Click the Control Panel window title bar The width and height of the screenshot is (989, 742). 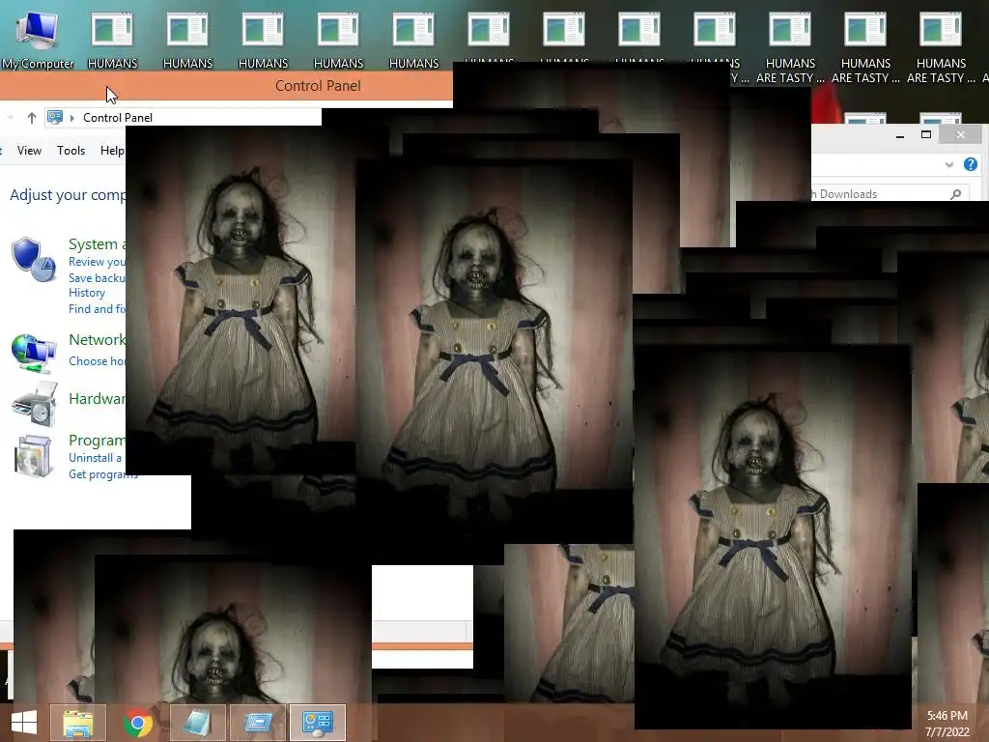(226, 86)
